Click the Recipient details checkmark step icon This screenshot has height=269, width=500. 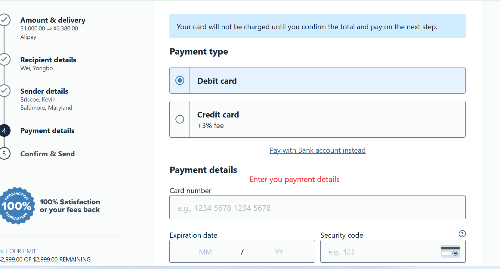pos(4,59)
